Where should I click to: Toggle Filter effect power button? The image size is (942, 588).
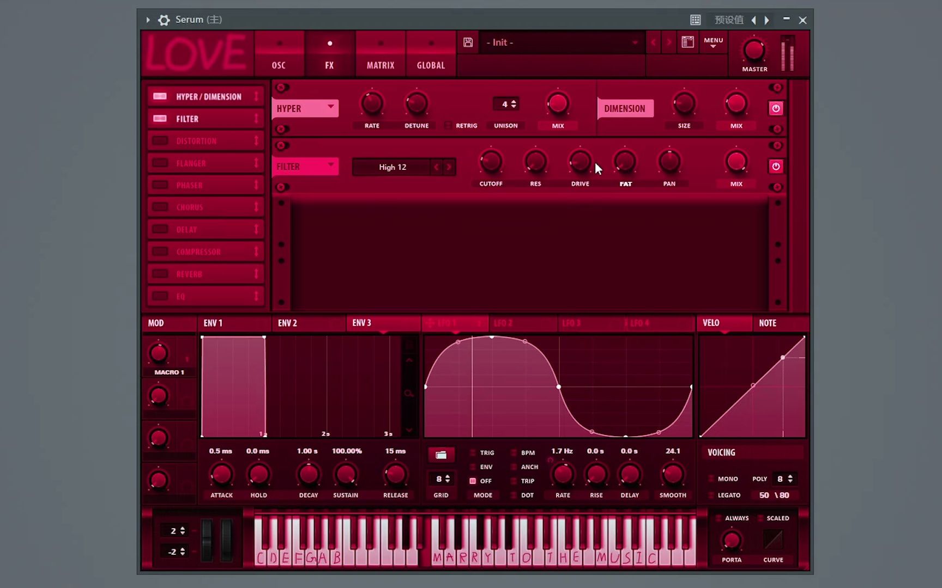[775, 166]
